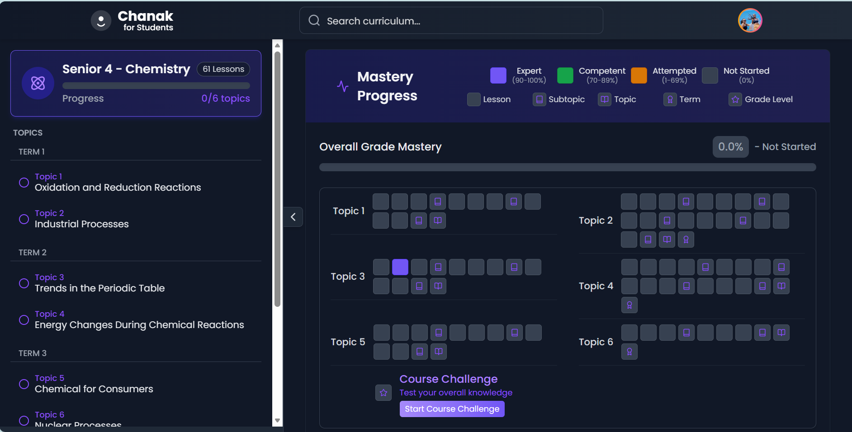Image resolution: width=852 pixels, height=432 pixels.
Task: Select the Topic 6 progress circle
Action: 24,420
